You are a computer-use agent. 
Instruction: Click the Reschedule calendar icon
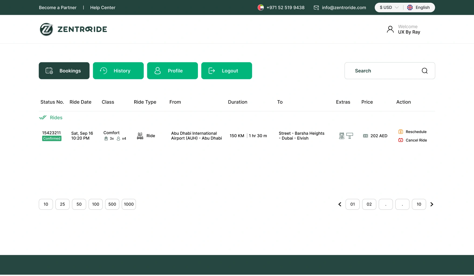pos(401,132)
